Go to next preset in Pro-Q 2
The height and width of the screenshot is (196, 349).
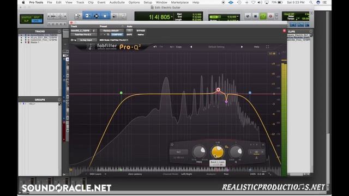click(x=242, y=47)
